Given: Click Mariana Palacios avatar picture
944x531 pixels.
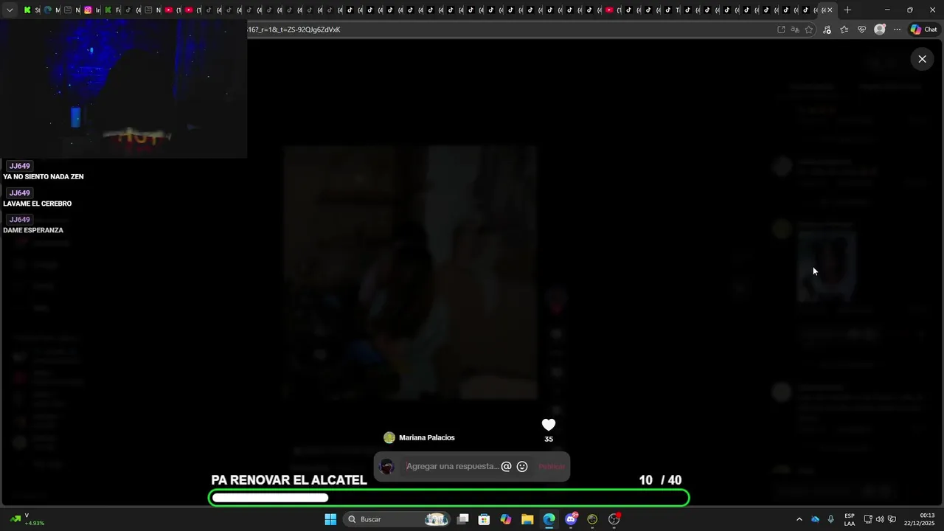Looking at the screenshot, I should click(389, 437).
